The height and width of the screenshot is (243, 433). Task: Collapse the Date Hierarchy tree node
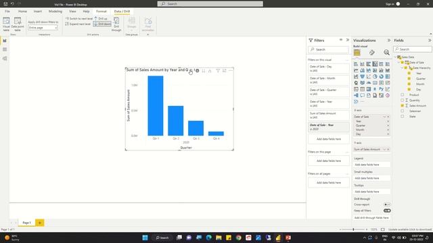click(403, 67)
